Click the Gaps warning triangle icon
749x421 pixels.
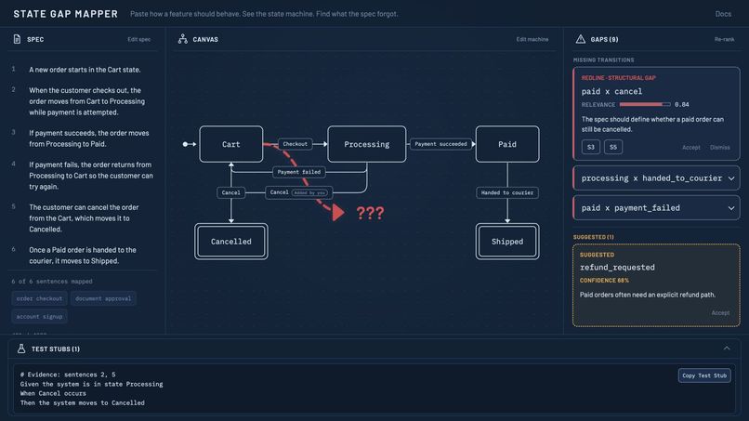pyautogui.click(x=581, y=39)
